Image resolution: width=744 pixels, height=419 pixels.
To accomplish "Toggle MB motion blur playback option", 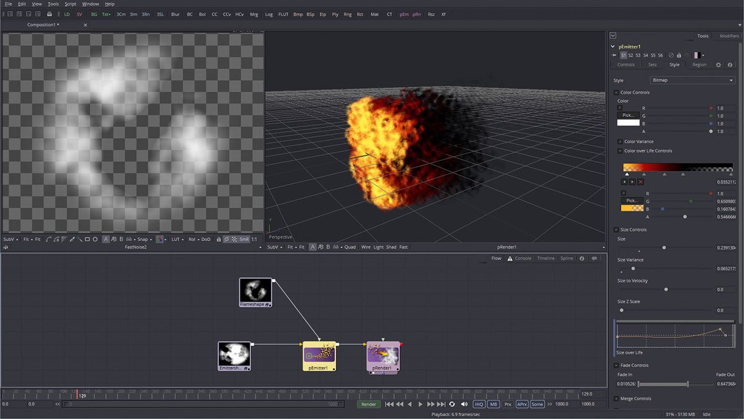I will click(x=494, y=404).
